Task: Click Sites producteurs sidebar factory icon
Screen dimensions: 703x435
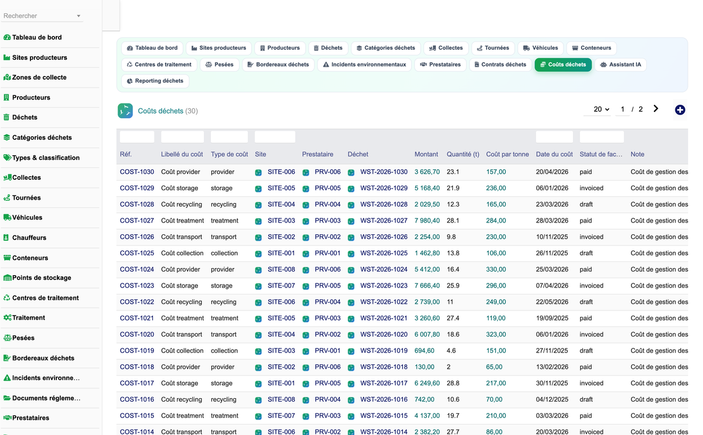Action: [7, 57]
